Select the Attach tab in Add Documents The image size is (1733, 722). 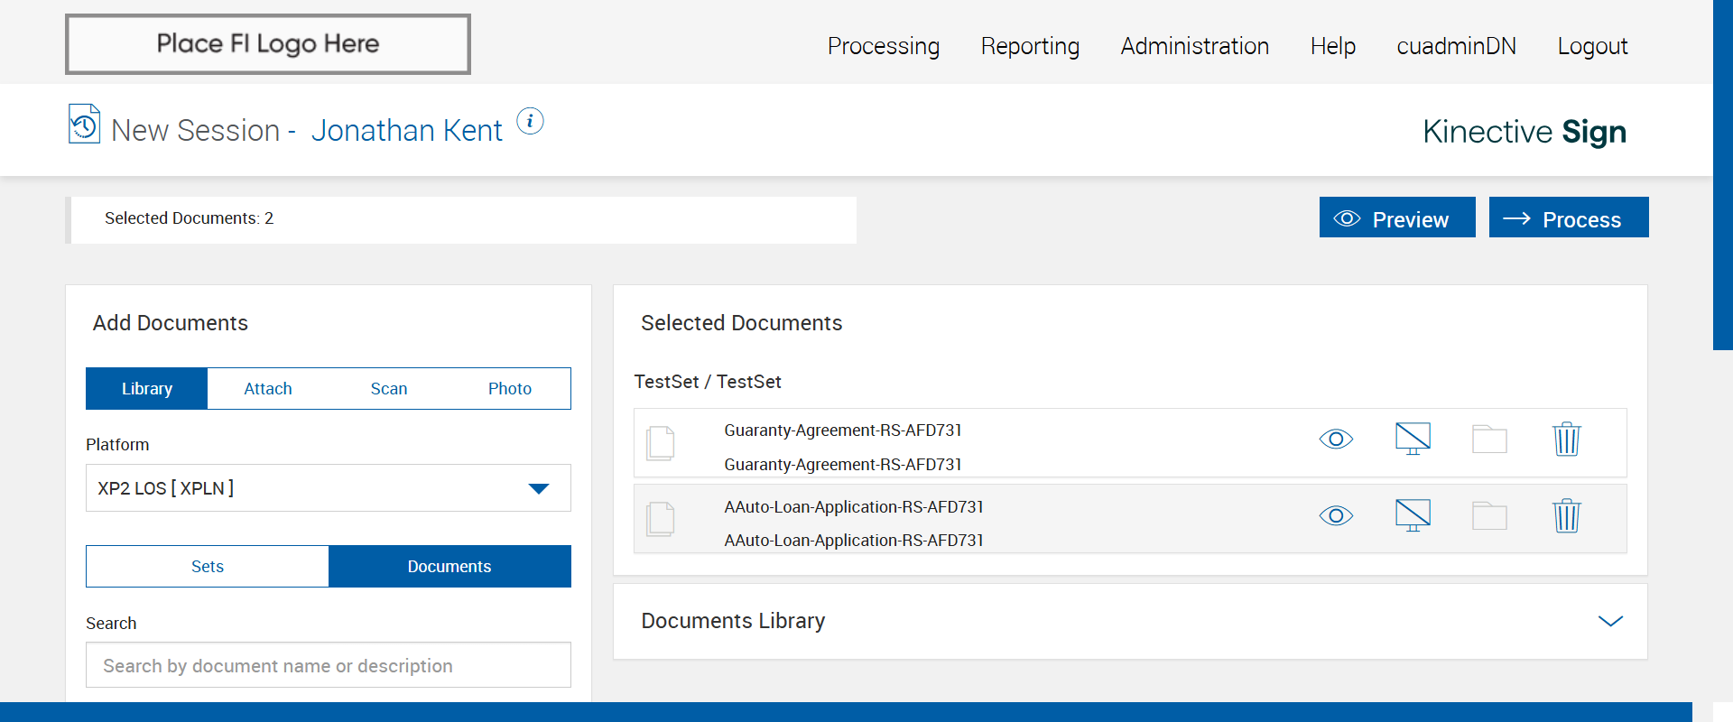268,389
